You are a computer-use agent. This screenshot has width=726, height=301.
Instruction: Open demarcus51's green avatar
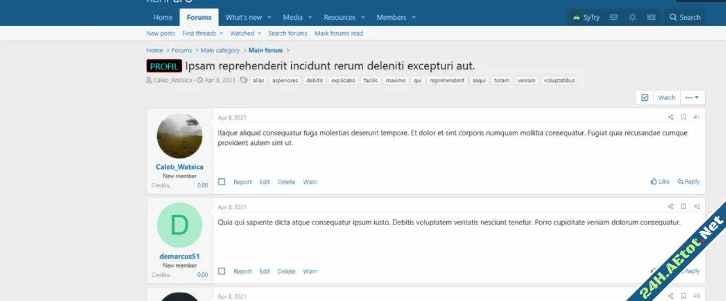[x=179, y=225]
